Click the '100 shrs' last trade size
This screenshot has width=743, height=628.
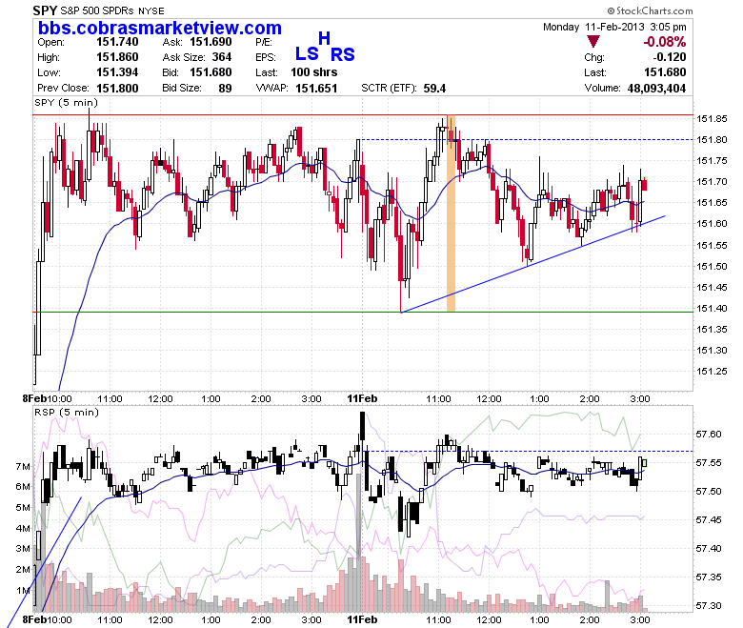(313, 72)
